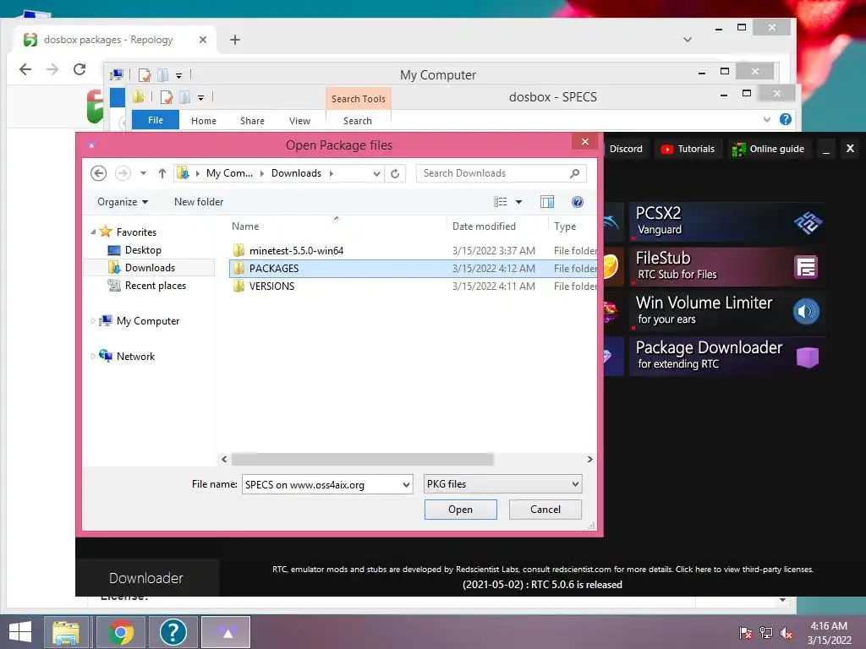Open dialog help (blue question mark)
Viewport: 866px width, 649px height.
[577, 202]
